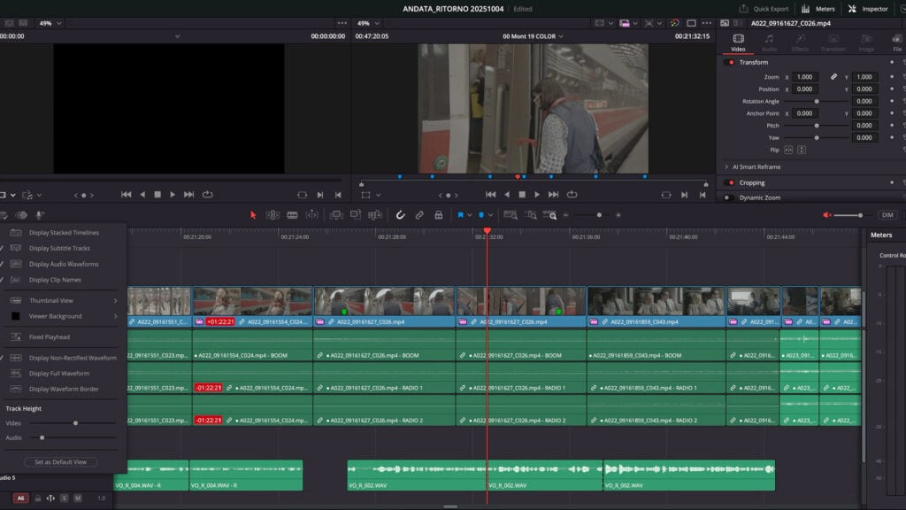Select Fixed Playhead menu item
This screenshot has height=510, width=906.
tap(50, 337)
